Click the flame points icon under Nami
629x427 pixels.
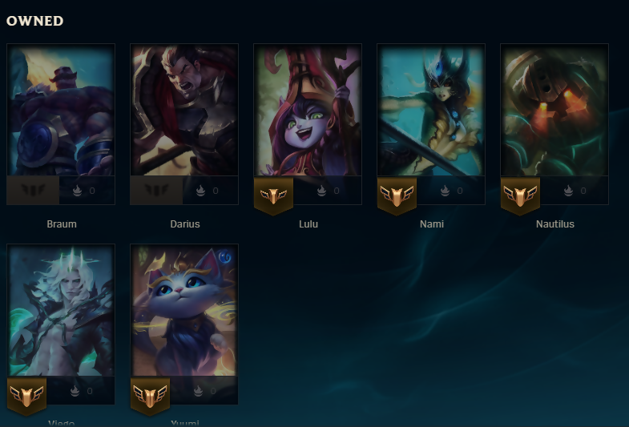pyautogui.click(x=445, y=191)
